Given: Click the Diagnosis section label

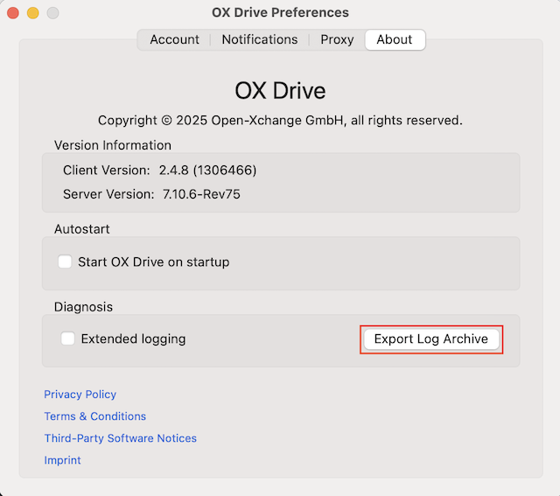Looking at the screenshot, I should point(83,307).
